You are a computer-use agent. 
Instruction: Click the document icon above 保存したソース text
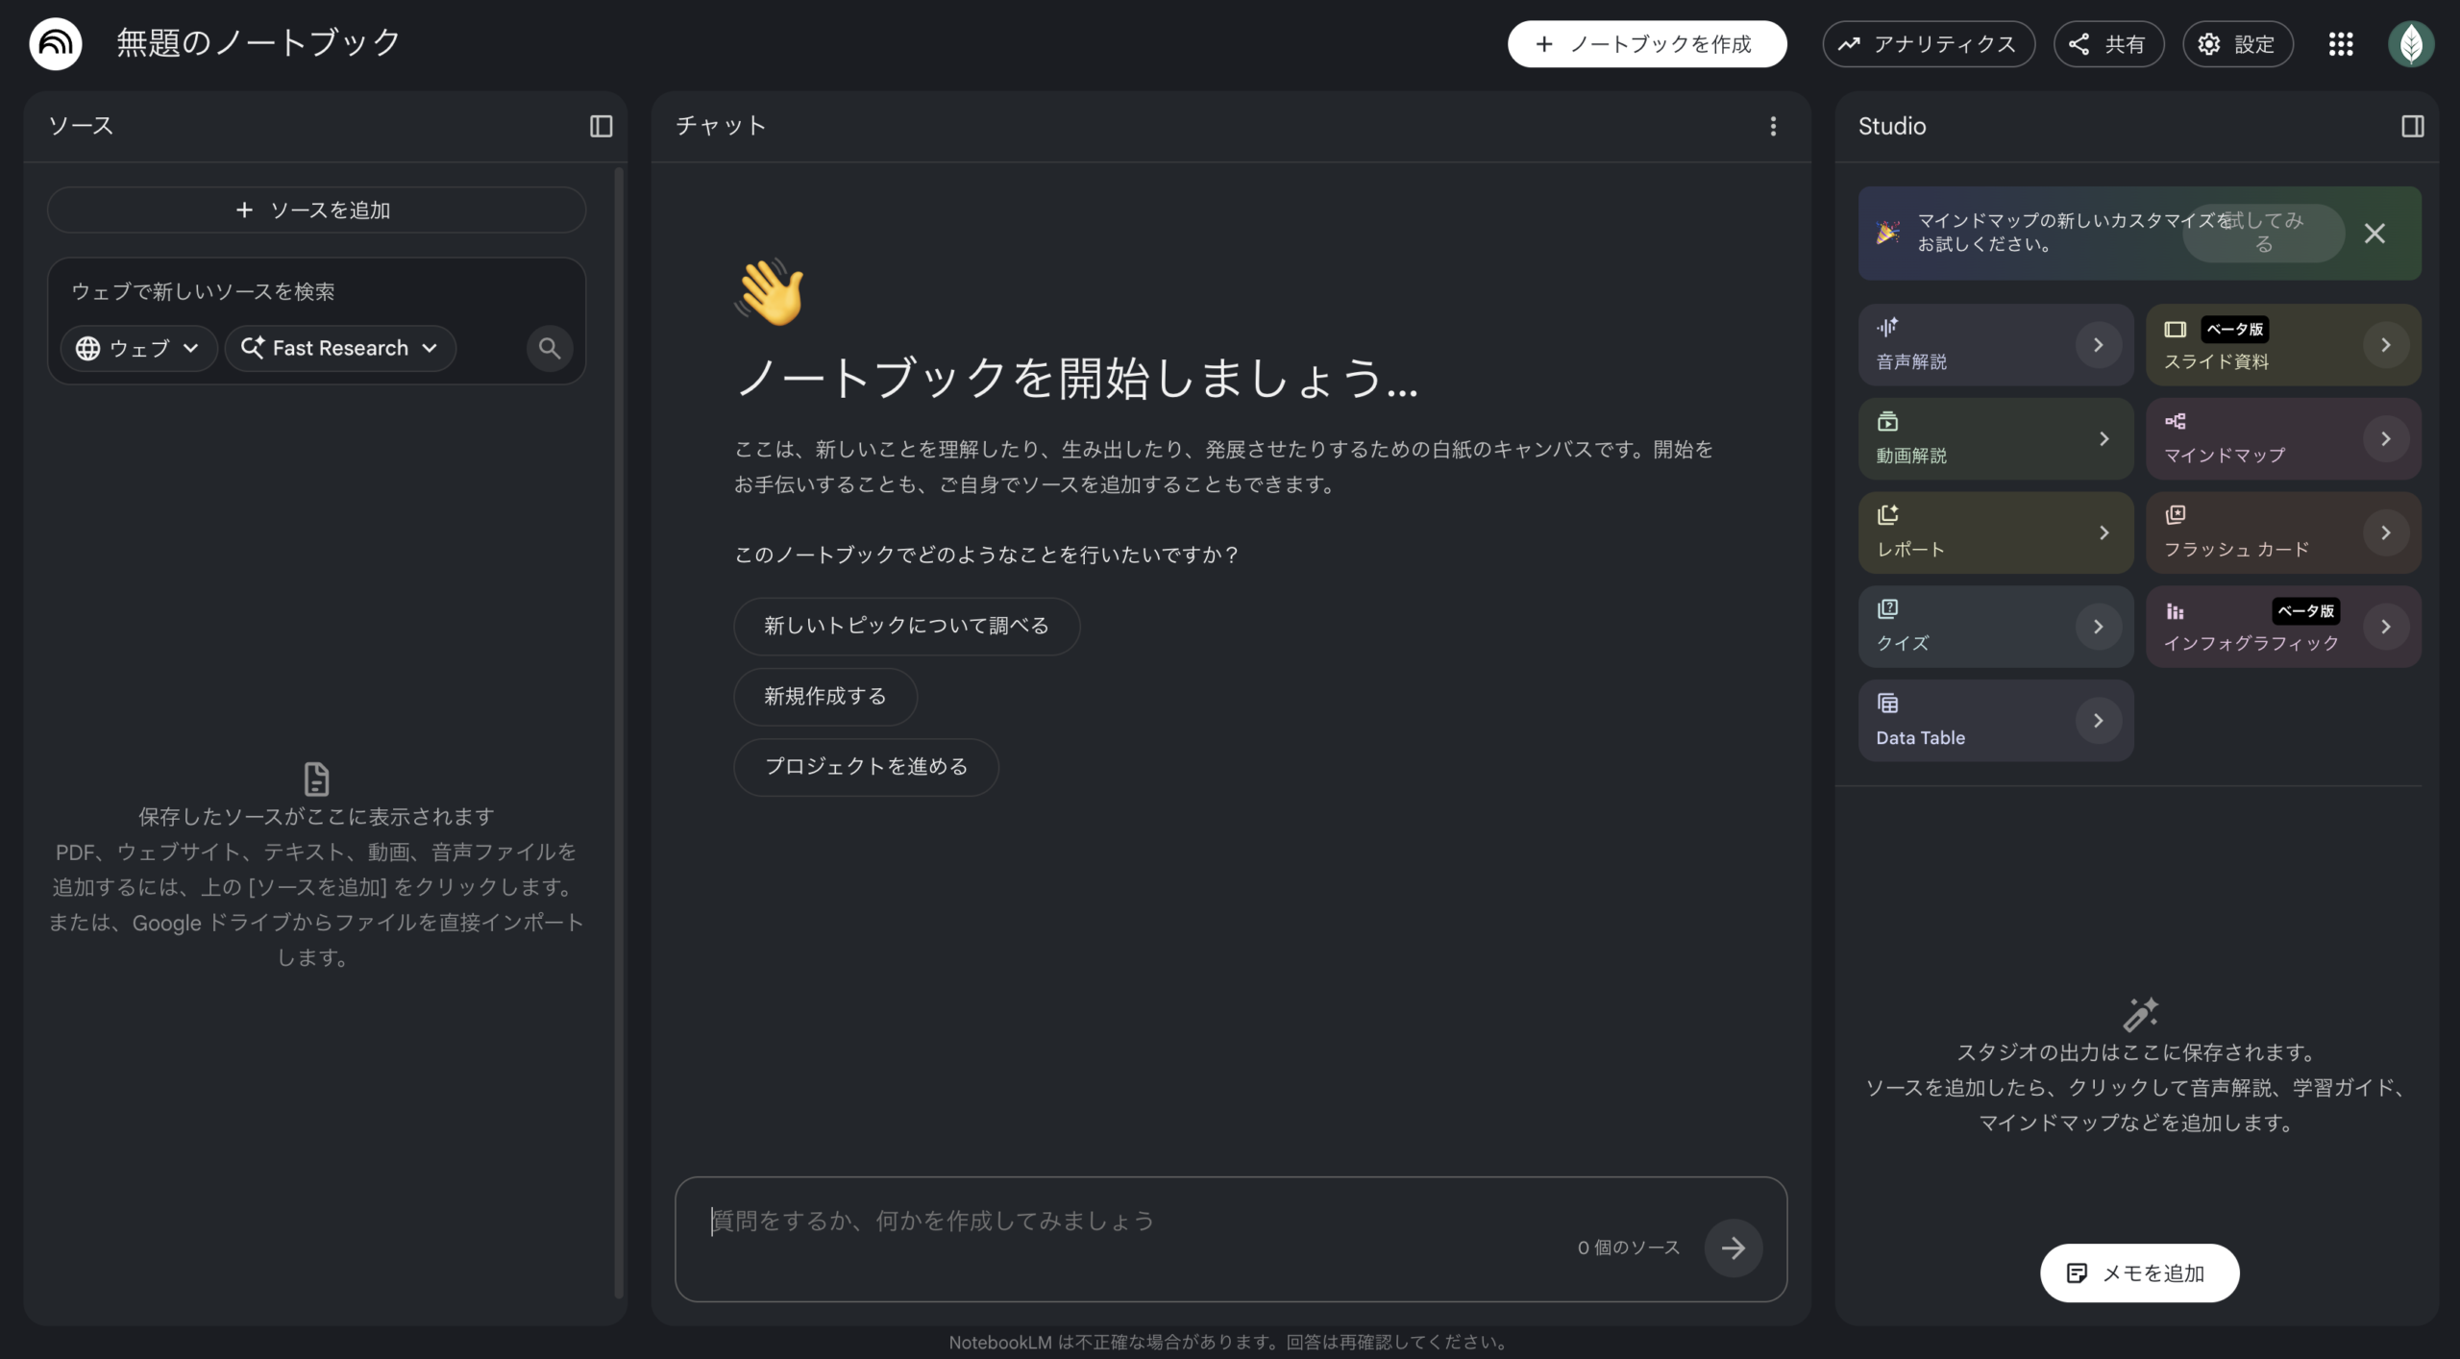[x=316, y=778]
